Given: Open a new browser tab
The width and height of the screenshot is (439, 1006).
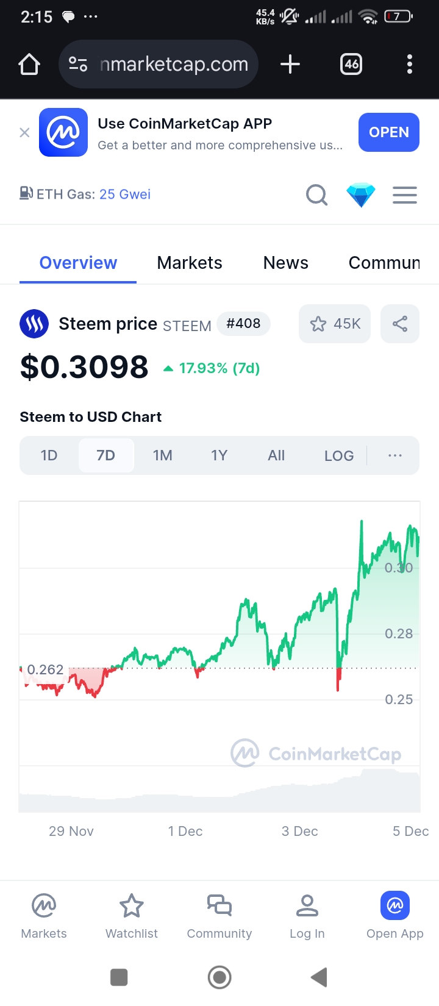Looking at the screenshot, I should 290,64.
